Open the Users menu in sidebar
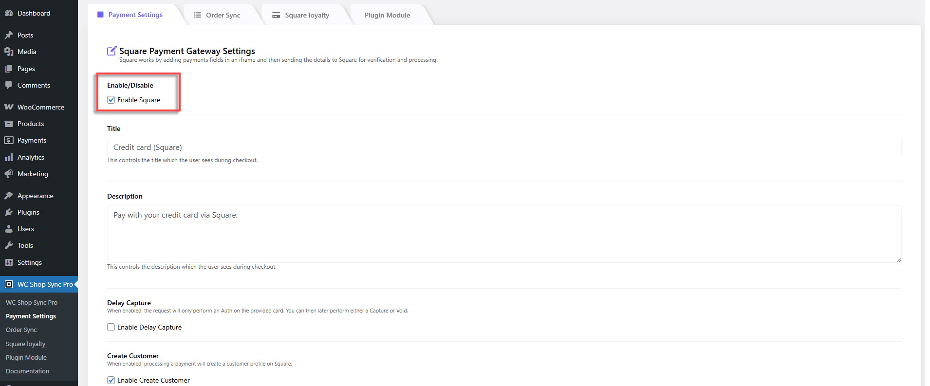Viewport: 930px width, 386px height. pos(25,229)
